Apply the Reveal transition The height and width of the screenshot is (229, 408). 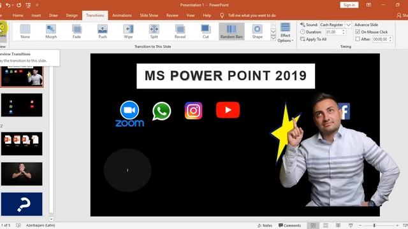[180, 31]
